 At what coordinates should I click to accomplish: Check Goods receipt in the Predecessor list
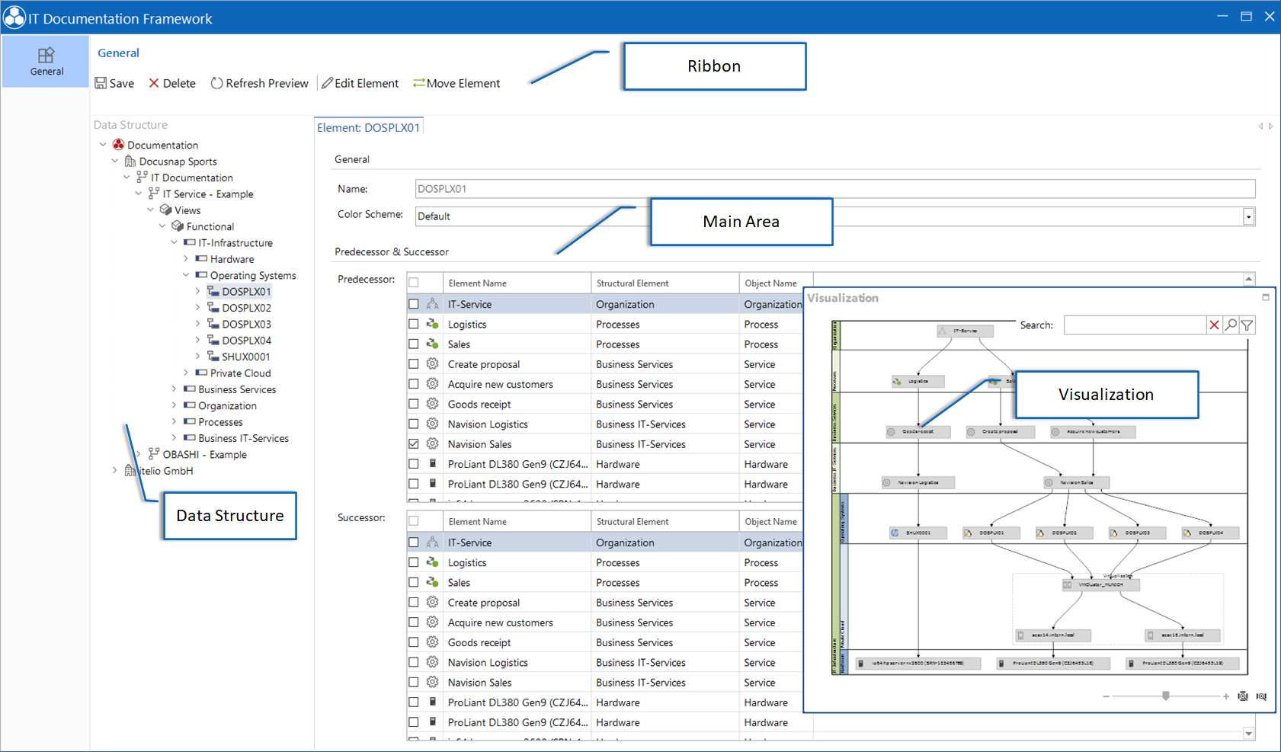414,405
